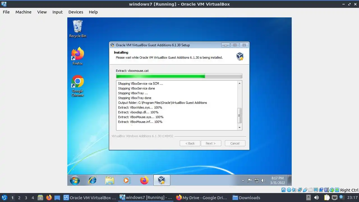Click the optical disk status icon
359x202 pixels.
point(289,190)
